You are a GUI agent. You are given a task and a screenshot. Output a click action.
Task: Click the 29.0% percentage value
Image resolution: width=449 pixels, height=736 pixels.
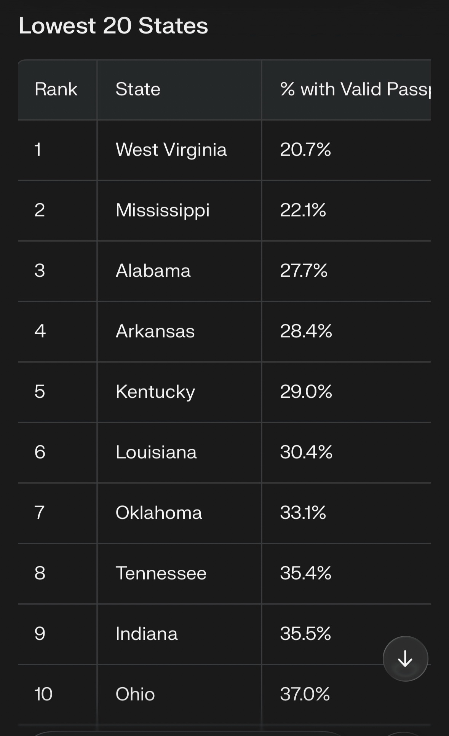[306, 392]
